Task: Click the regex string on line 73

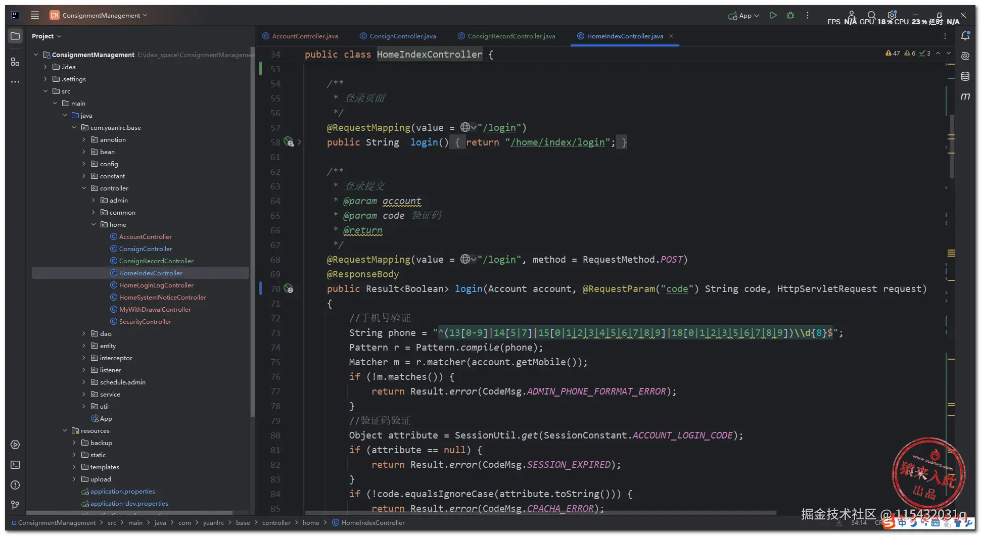Action: [x=636, y=333]
